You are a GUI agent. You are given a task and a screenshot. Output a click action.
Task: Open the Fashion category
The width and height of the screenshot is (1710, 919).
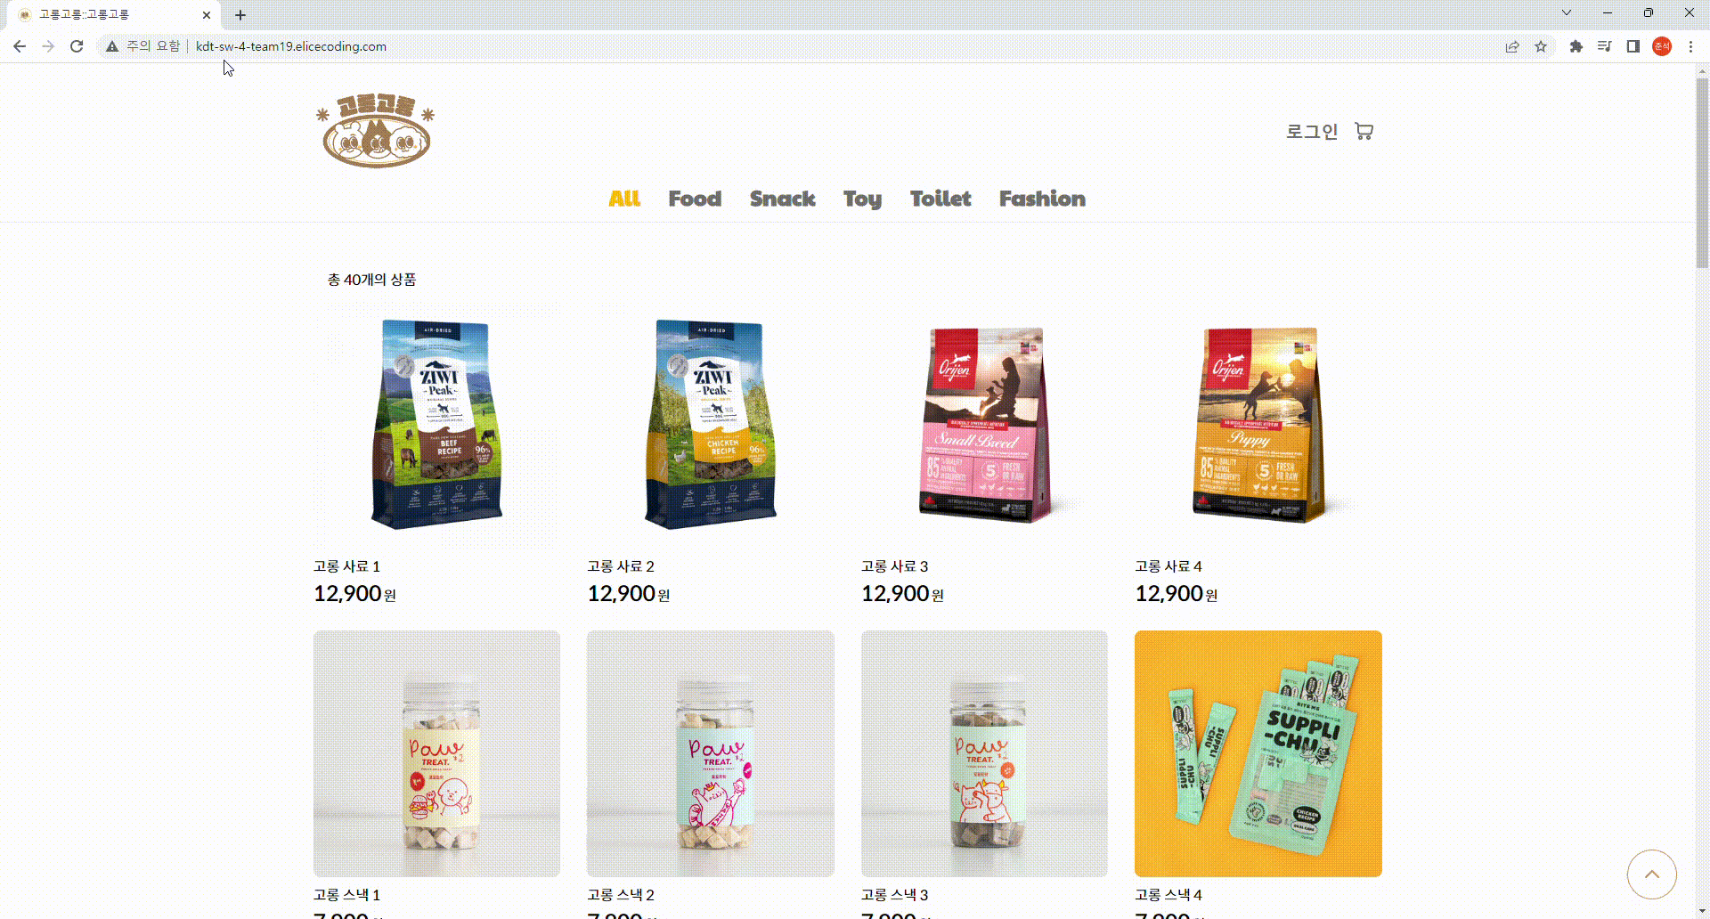[x=1042, y=199]
